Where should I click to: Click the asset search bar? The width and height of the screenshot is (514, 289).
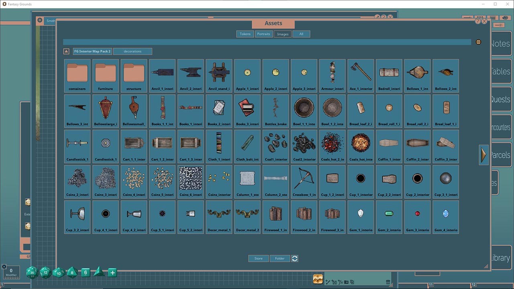[x=265, y=42]
